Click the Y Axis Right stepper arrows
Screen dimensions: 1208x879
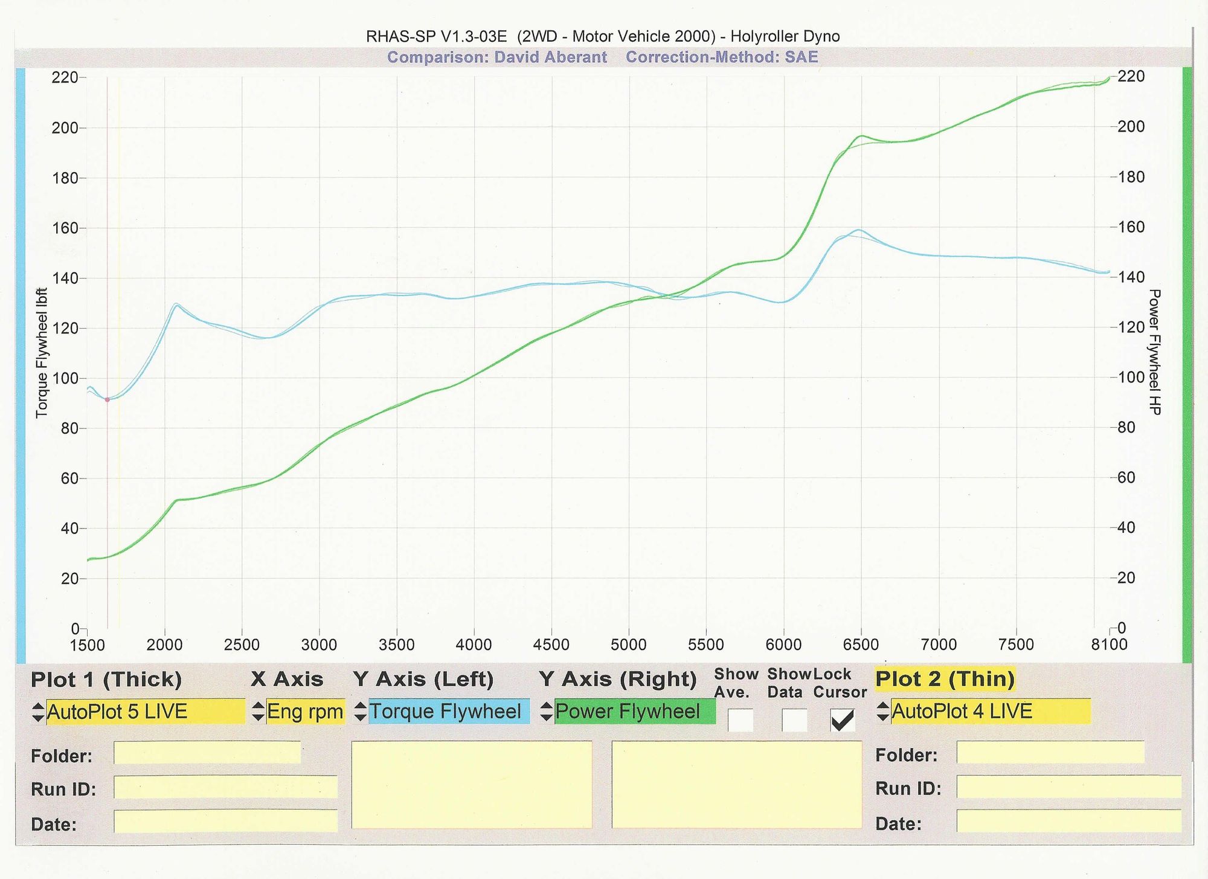[x=547, y=711]
